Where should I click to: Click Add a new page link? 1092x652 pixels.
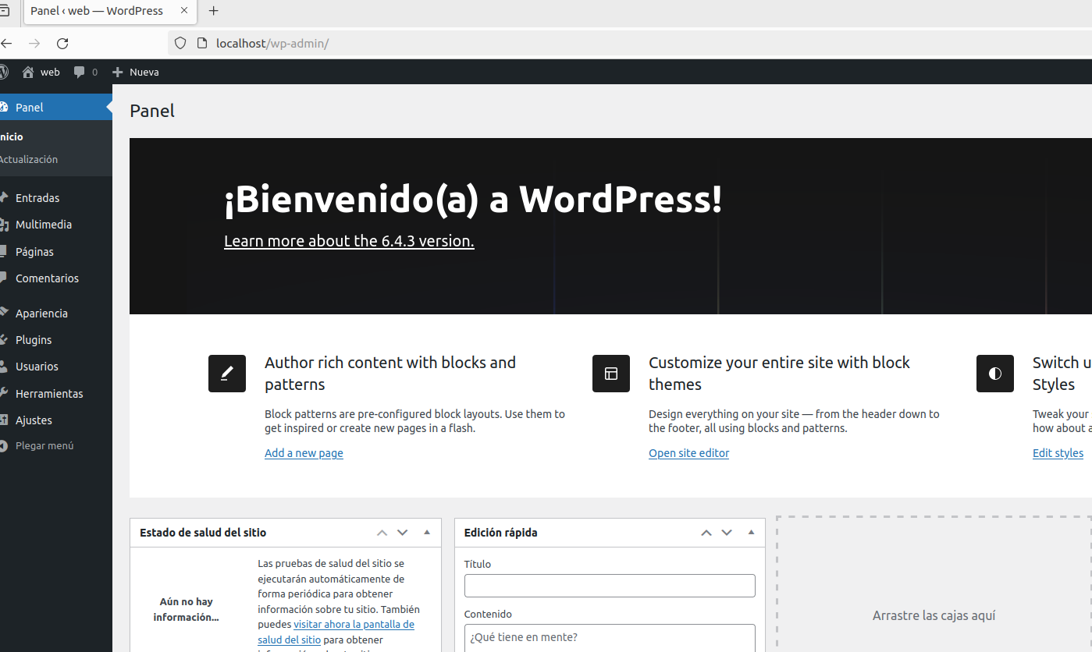(x=304, y=453)
